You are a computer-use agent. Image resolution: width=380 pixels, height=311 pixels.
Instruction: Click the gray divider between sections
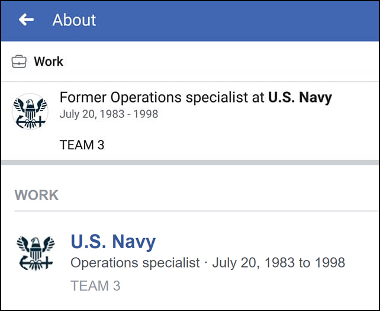click(x=189, y=162)
